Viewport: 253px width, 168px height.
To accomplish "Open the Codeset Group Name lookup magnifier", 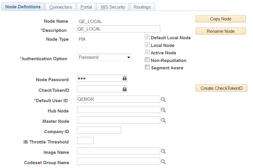I will tap(163, 162).
